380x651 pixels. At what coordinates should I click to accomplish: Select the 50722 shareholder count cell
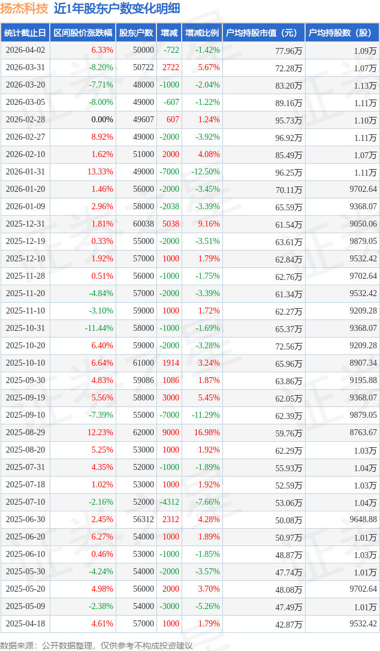click(143, 68)
